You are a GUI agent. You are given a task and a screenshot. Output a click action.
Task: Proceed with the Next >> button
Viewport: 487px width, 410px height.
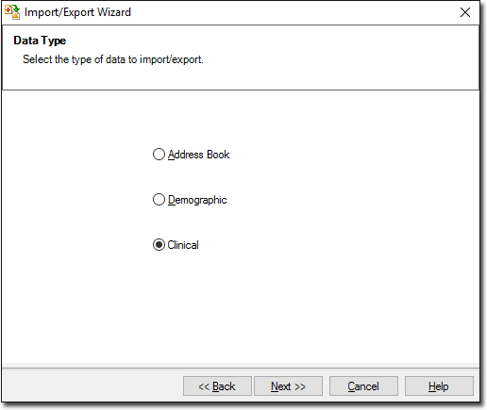(x=288, y=386)
